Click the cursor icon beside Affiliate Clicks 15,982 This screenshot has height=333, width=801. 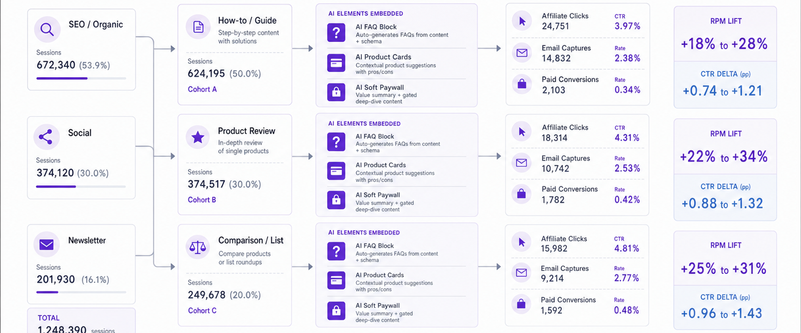point(521,242)
